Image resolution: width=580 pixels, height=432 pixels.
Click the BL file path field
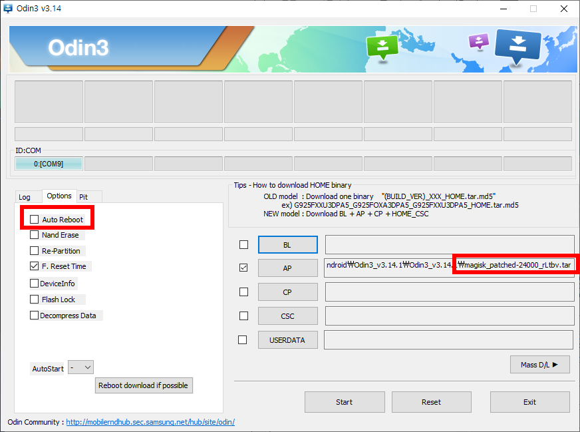tap(450, 244)
